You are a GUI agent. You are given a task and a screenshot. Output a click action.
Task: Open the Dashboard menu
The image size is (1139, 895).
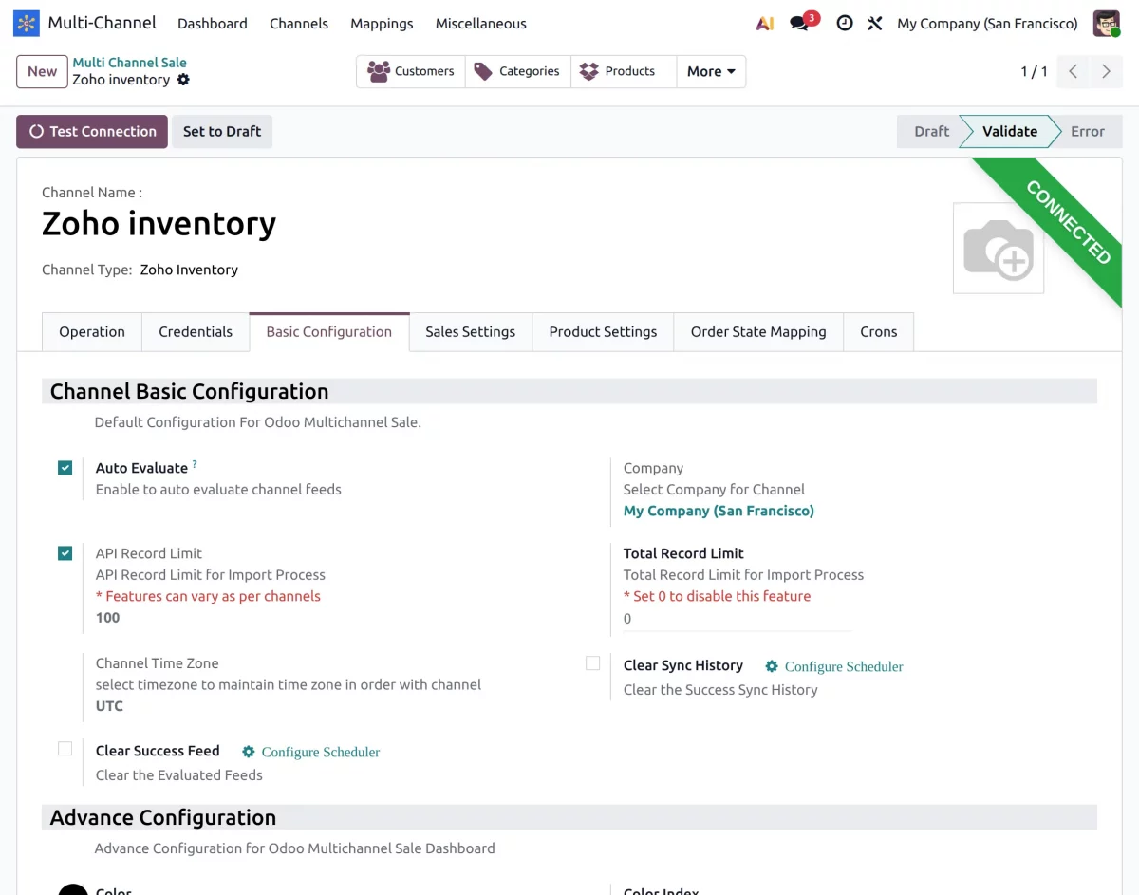(213, 23)
